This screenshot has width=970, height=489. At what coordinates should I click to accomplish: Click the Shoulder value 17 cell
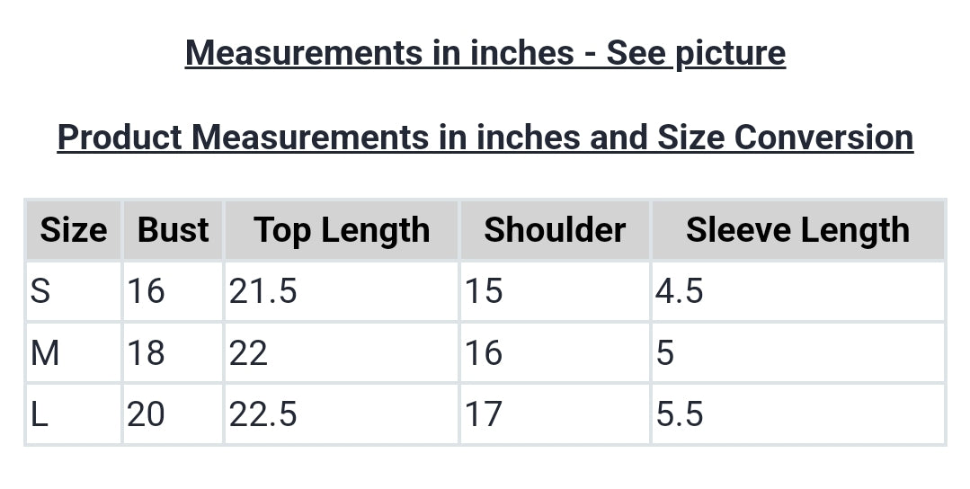point(484,414)
